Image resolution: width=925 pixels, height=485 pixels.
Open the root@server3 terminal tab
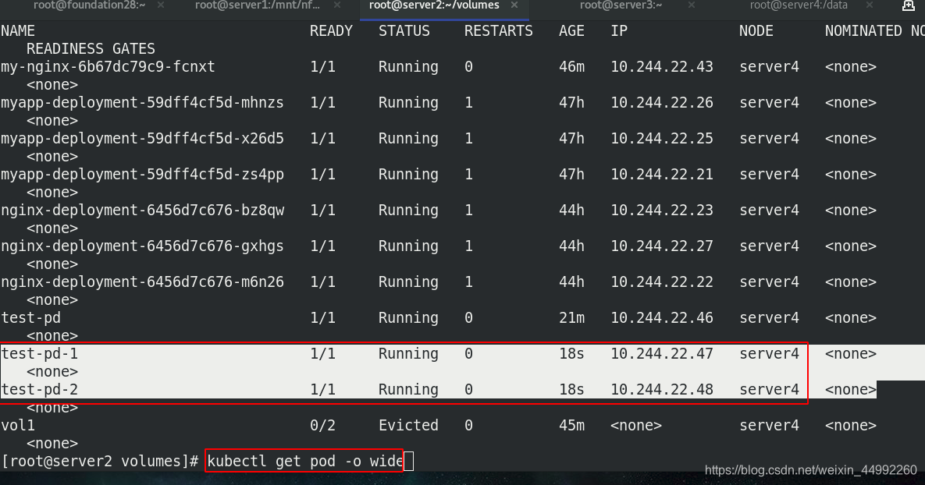click(x=621, y=5)
